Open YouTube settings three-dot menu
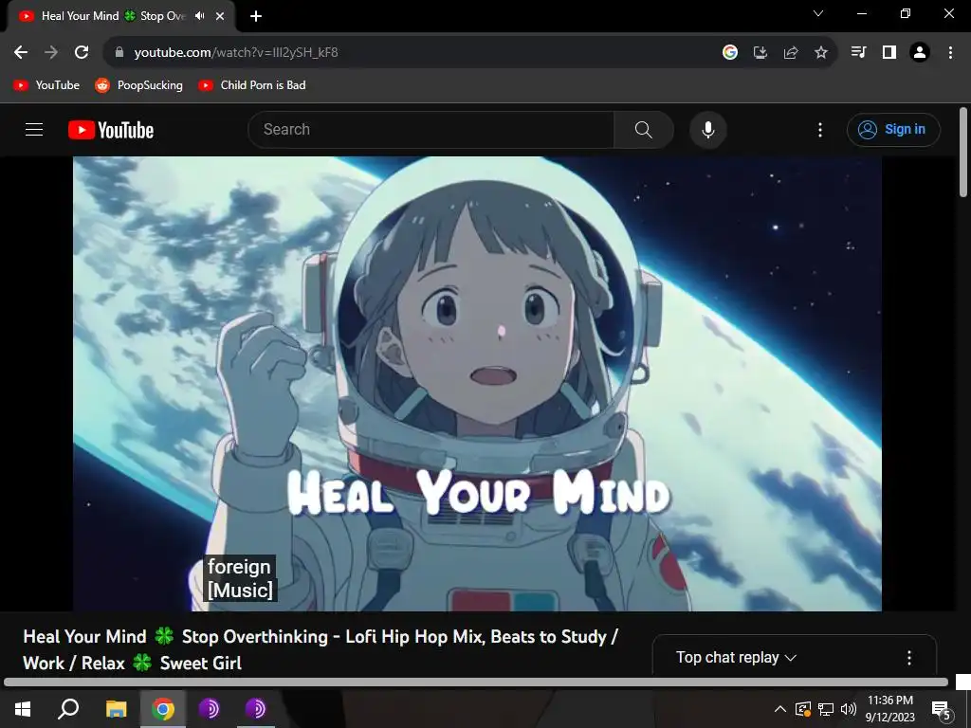971x728 pixels. tap(820, 130)
